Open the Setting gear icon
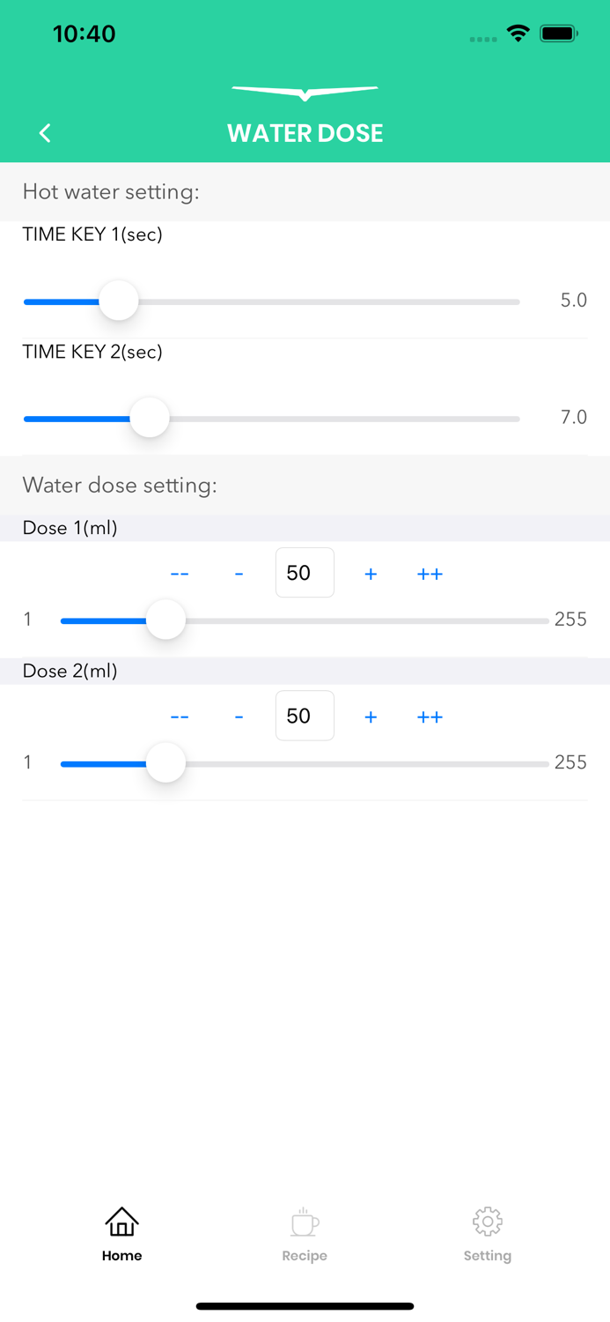The image size is (610, 1322). pos(487,1222)
